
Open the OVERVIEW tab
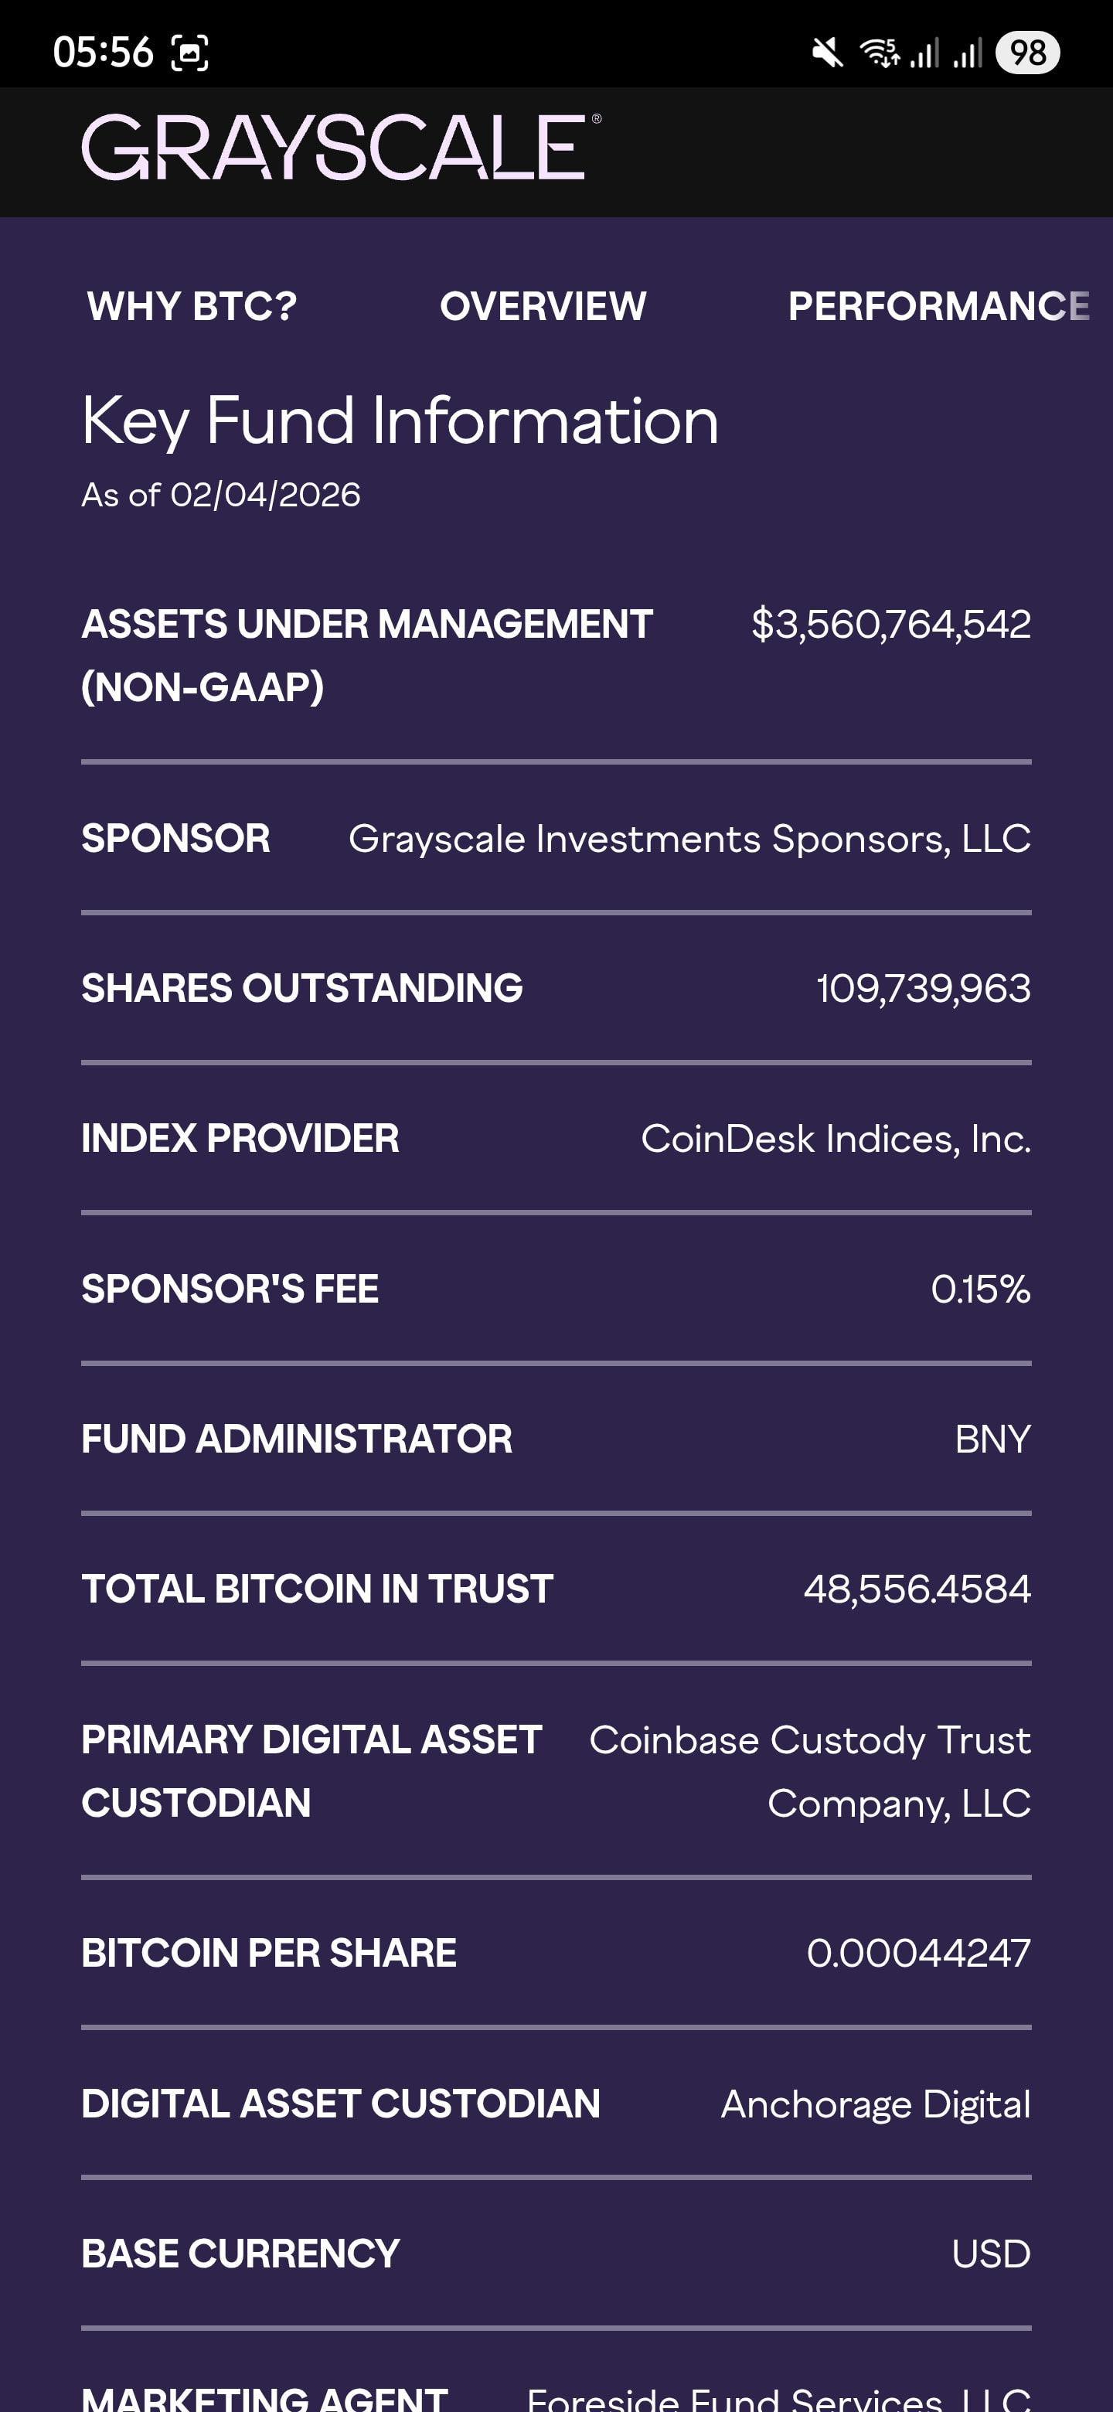(543, 306)
